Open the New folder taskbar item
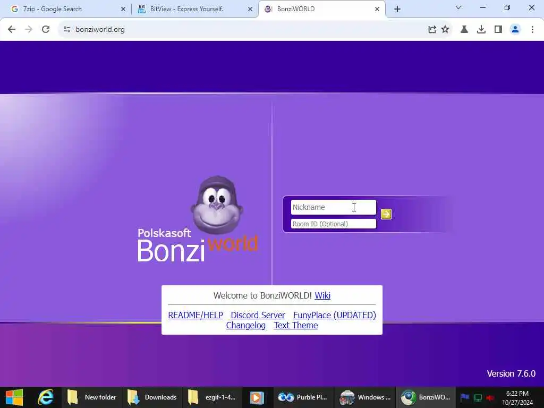Viewport: 544px width, 408px height. point(91,397)
